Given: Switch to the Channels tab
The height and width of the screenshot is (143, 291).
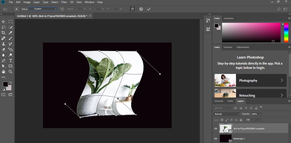Looking at the screenshot, I should pos(219,101).
